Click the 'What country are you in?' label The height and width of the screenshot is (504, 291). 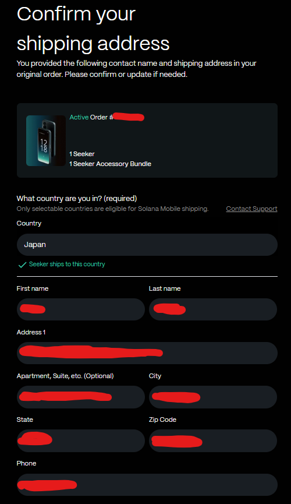point(77,198)
